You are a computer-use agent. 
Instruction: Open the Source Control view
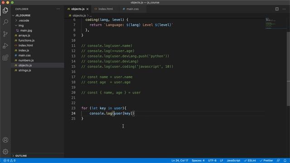point(5,34)
